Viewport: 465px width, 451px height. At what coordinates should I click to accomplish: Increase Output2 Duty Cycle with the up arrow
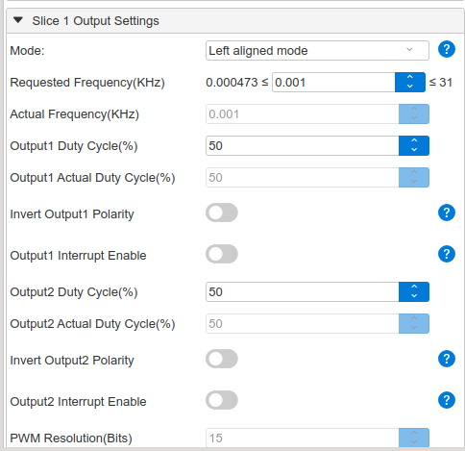point(414,287)
